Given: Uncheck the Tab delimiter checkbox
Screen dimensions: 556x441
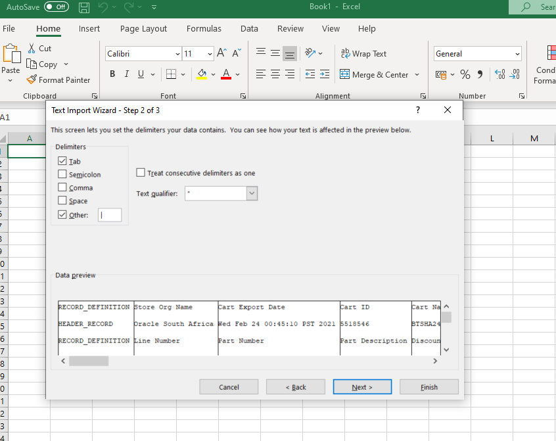Looking at the screenshot, I should (62, 161).
